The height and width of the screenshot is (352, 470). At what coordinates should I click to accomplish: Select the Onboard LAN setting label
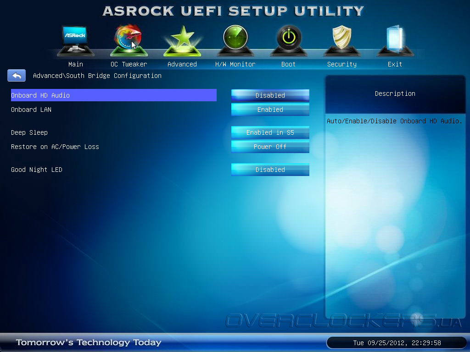pos(31,110)
